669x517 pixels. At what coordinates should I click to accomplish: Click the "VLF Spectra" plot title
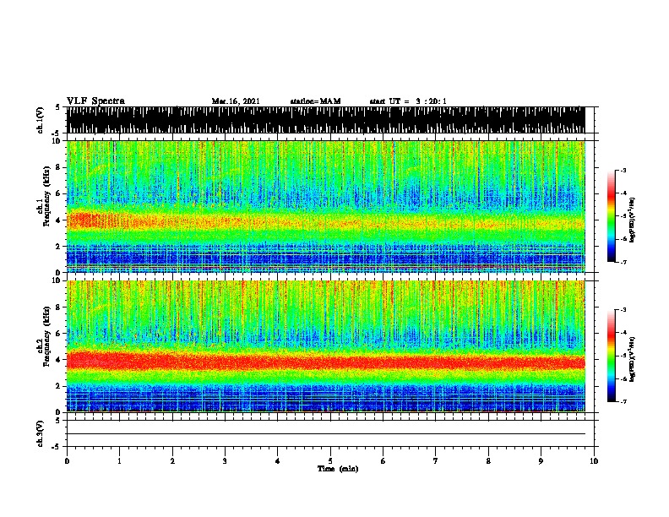coord(95,101)
